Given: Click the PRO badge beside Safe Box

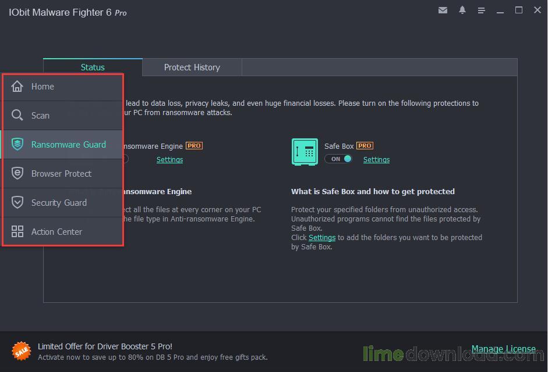Looking at the screenshot, I should point(365,145).
